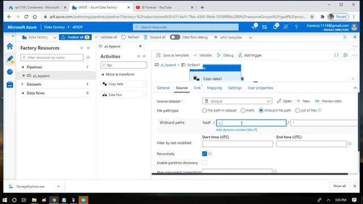
Task: Click the cloud shell alerts icon
Action: (254, 27)
